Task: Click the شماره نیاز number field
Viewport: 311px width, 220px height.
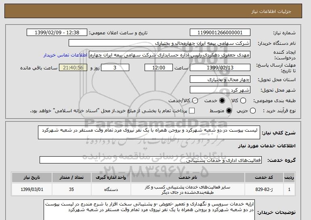Action: 220,33
